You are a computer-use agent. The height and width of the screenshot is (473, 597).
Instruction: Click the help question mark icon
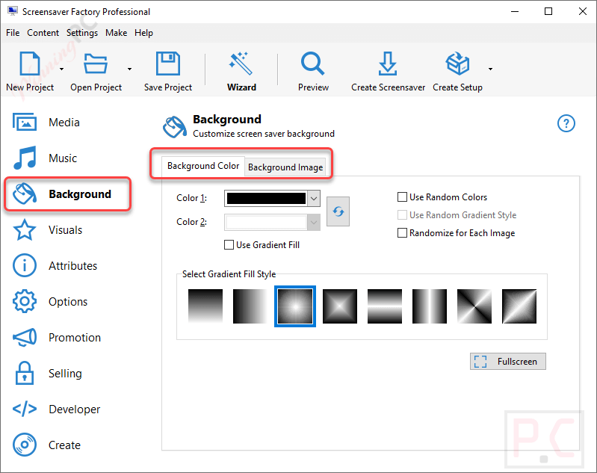pos(566,123)
